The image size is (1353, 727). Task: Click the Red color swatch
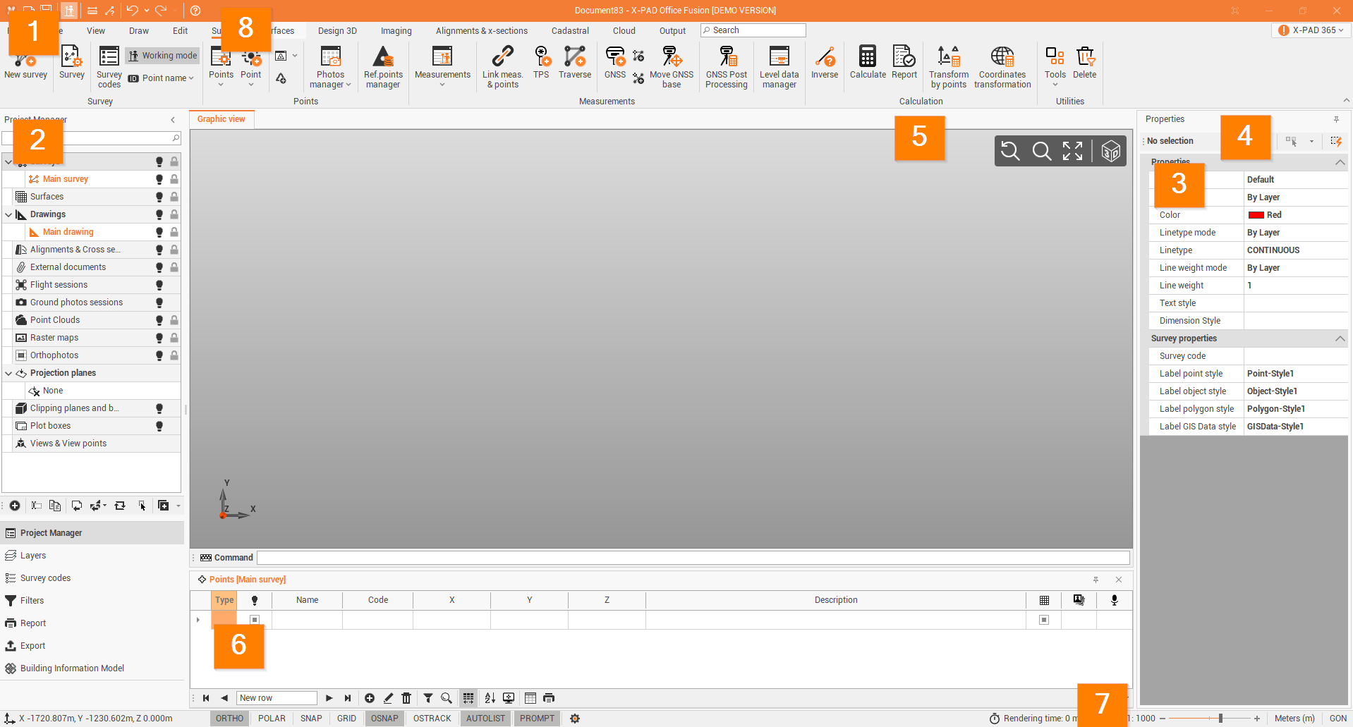tap(1256, 215)
